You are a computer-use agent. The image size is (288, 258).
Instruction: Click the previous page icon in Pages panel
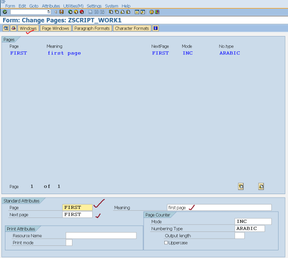click(241, 186)
